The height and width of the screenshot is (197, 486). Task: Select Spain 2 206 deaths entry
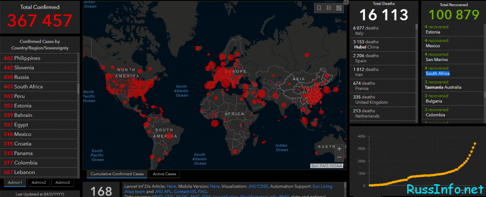(383, 58)
